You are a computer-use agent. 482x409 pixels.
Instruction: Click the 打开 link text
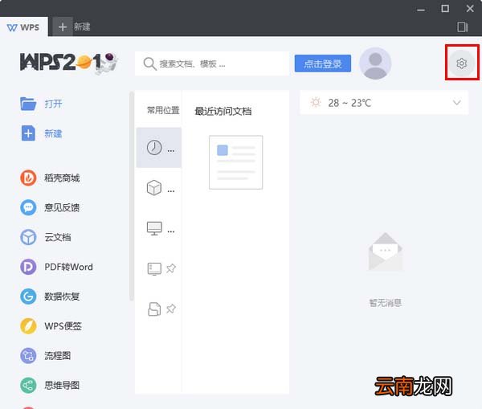[53, 104]
